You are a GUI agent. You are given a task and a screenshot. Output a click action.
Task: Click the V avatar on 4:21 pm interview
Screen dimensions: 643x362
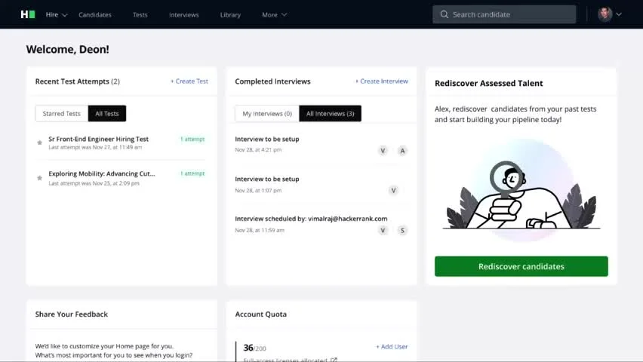pyautogui.click(x=383, y=151)
